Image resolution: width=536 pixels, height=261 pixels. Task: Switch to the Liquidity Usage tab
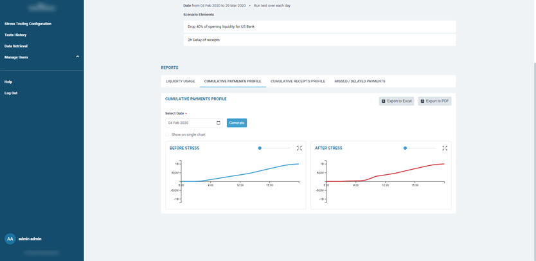pos(180,82)
